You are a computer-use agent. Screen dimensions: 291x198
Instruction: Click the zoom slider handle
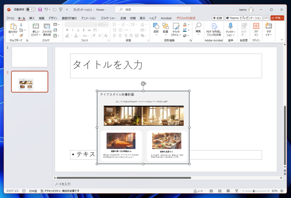(254, 191)
